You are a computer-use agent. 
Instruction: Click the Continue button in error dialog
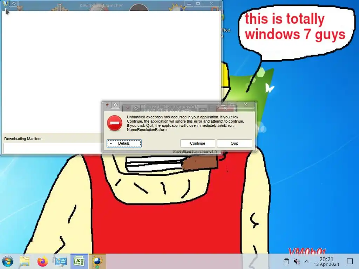pos(197,143)
